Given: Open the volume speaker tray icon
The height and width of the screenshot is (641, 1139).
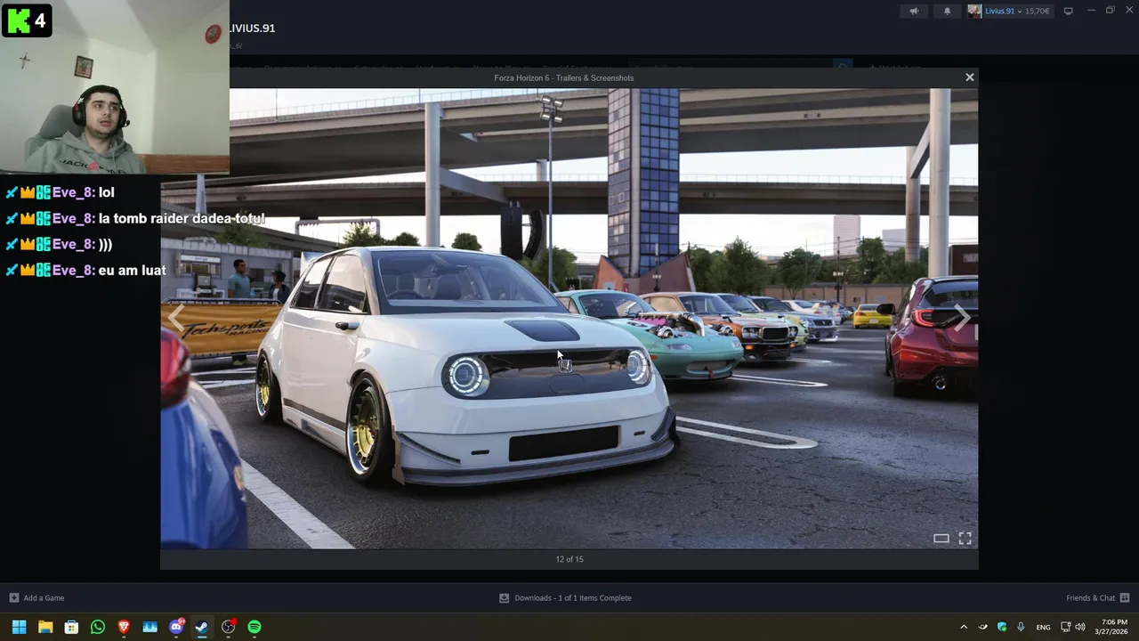Looking at the screenshot, I should point(1080,627).
